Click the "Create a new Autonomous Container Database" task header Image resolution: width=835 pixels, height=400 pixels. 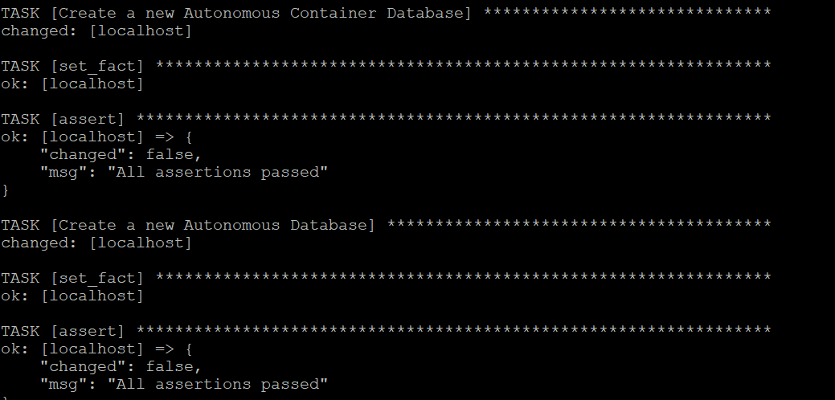pyautogui.click(x=236, y=13)
